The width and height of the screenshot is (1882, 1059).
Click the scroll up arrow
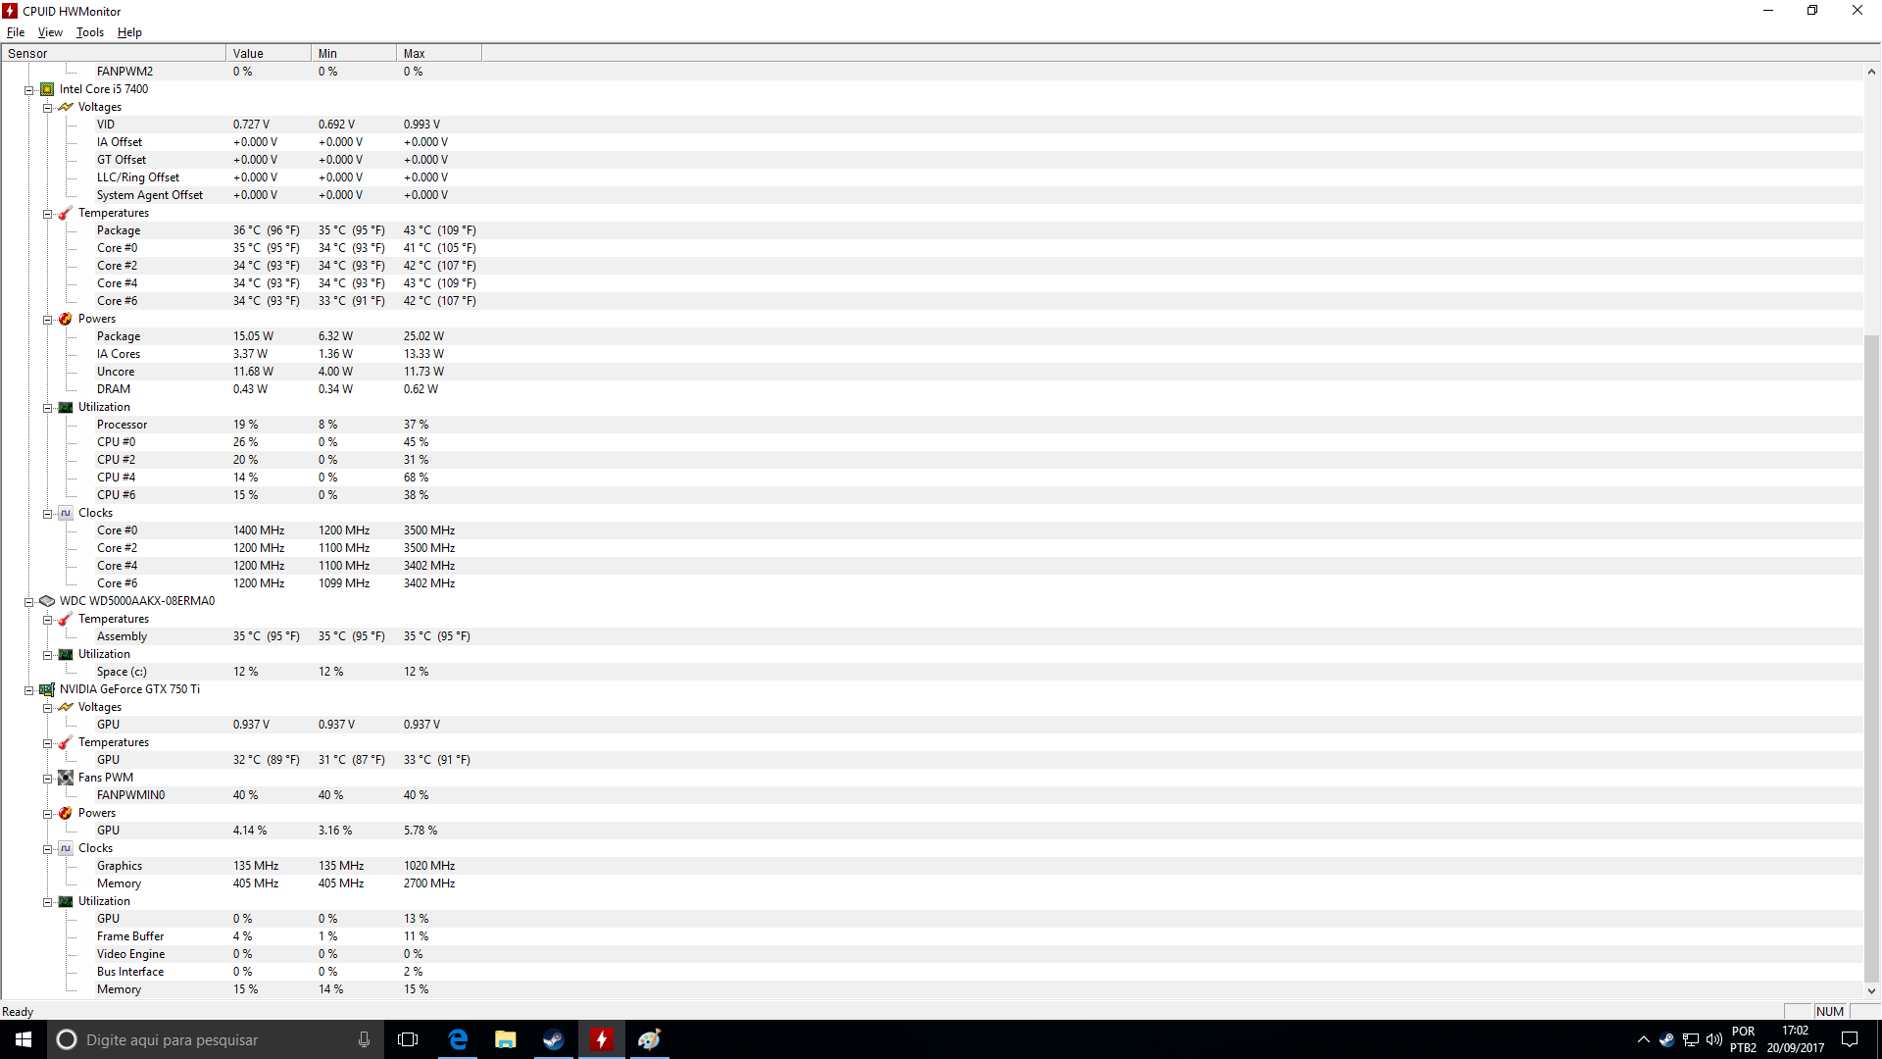(1871, 72)
